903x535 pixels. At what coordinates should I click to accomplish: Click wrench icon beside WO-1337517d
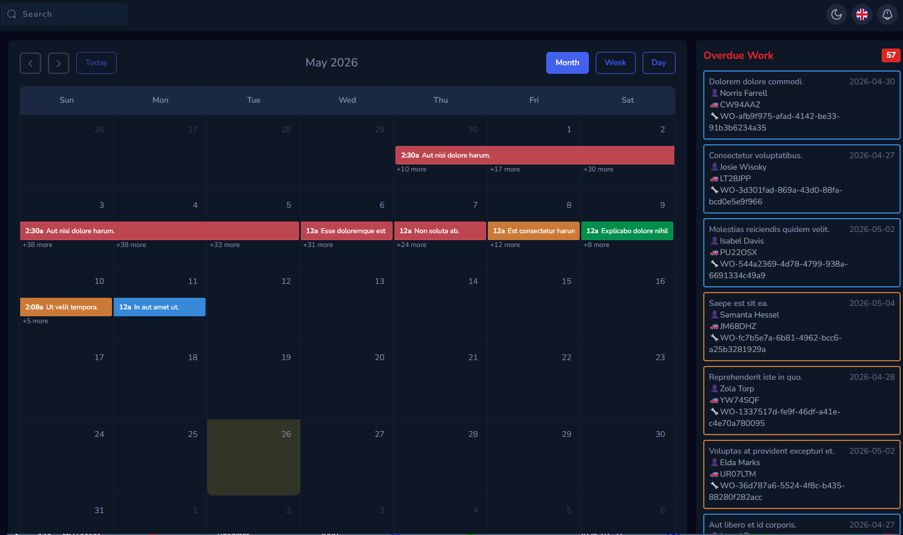[x=714, y=412]
